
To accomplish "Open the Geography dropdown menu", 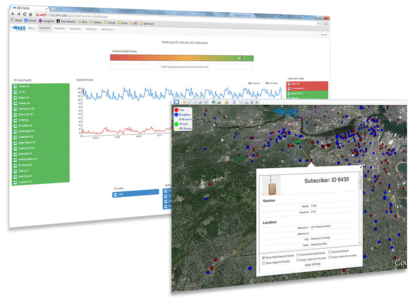I will pyautogui.click(x=75, y=29).
